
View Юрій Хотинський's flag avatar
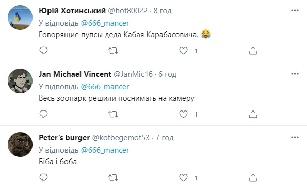20,18
